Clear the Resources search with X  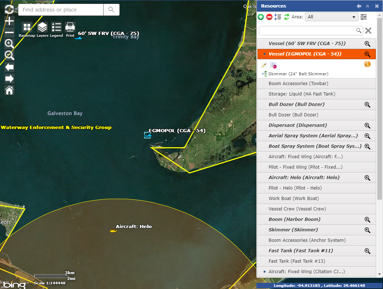[x=368, y=31]
